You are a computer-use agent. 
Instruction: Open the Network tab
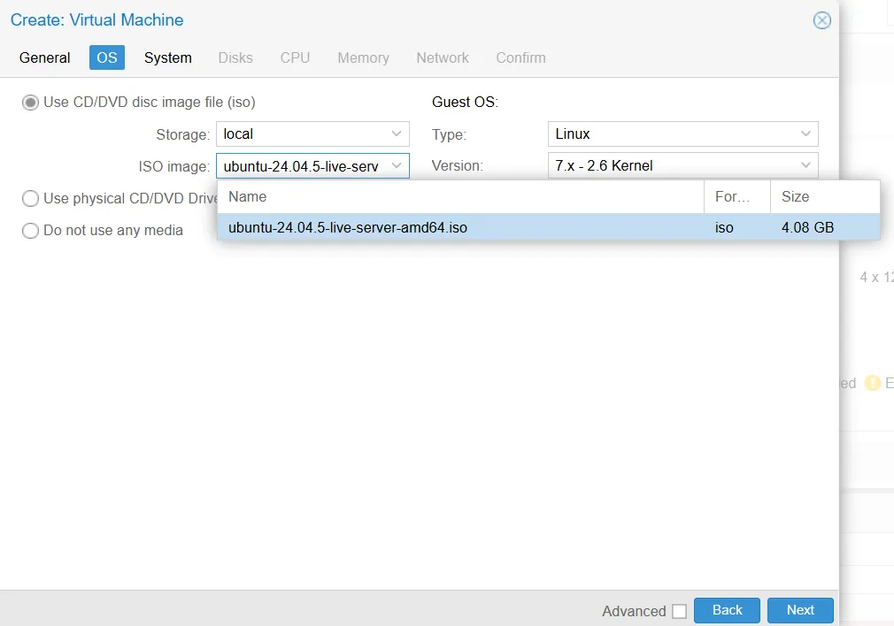[443, 57]
